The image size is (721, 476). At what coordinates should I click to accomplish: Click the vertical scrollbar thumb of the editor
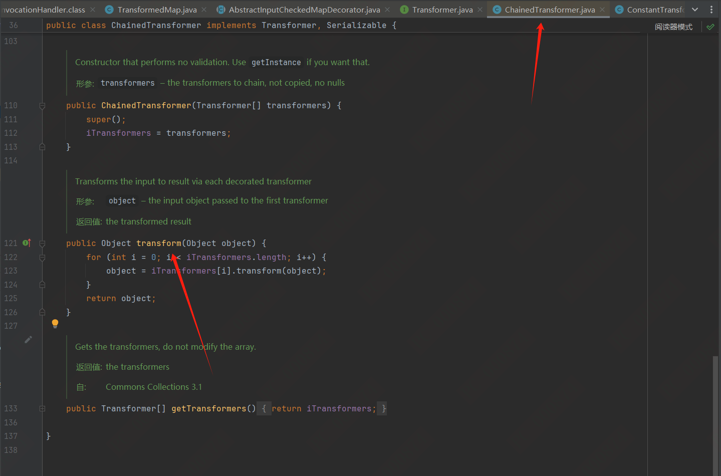[715, 415]
